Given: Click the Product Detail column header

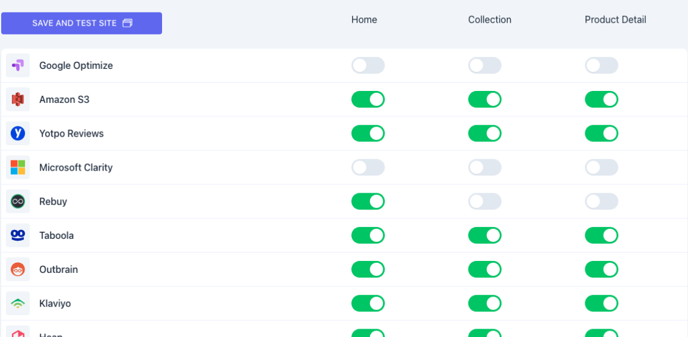Looking at the screenshot, I should (615, 20).
